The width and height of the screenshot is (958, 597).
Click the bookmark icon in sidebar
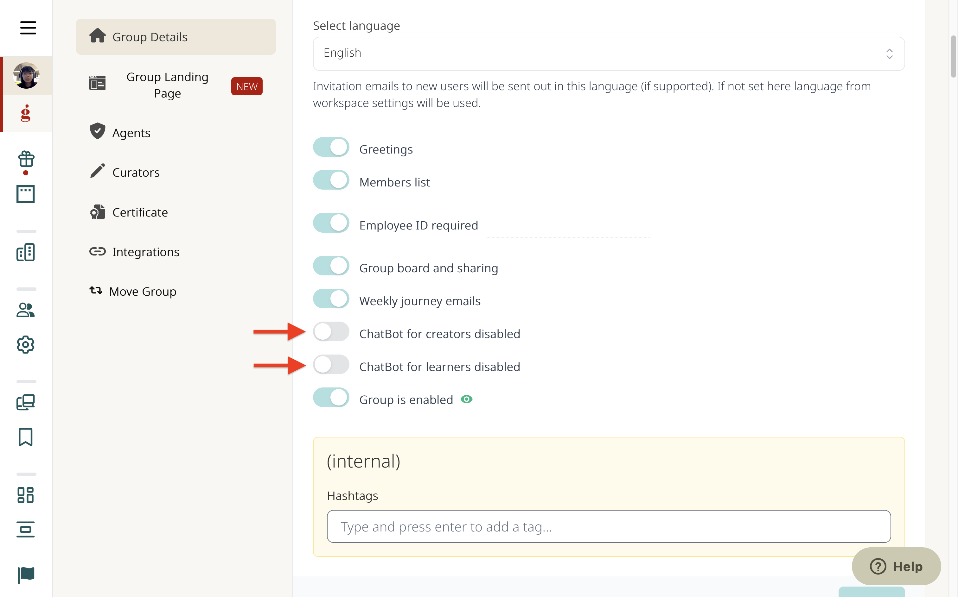pos(26,437)
